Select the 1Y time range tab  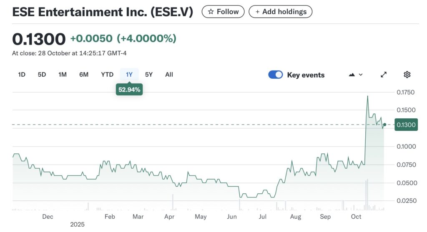[x=129, y=75]
